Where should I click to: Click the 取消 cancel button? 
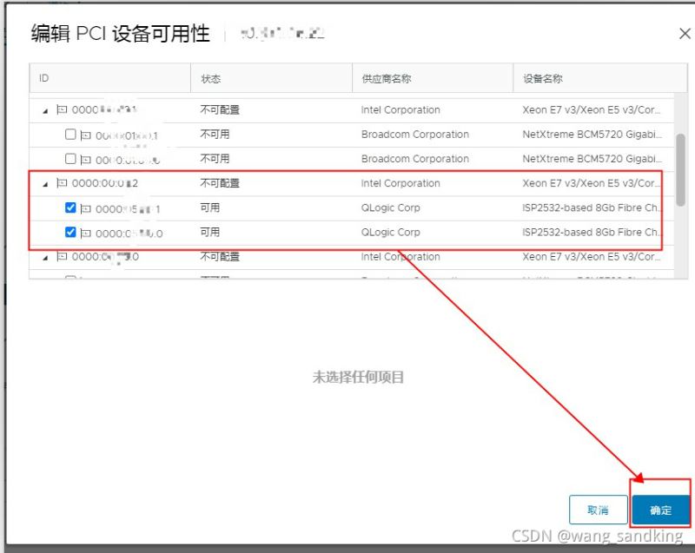click(598, 510)
